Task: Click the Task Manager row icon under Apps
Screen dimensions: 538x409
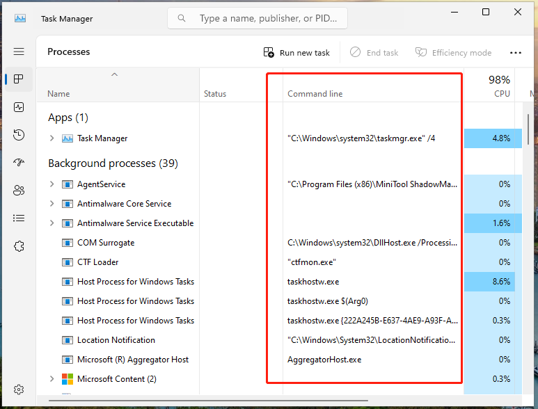Action: pyautogui.click(x=68, y=138)
